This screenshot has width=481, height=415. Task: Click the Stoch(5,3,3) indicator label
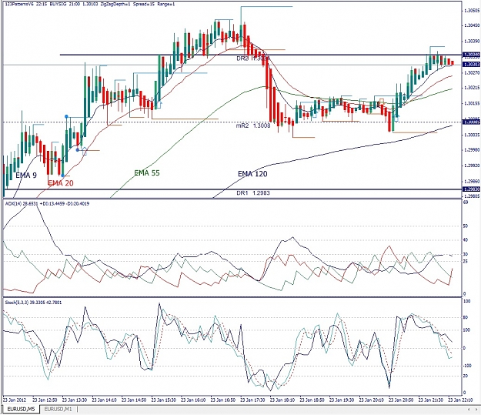click(33, 303)
